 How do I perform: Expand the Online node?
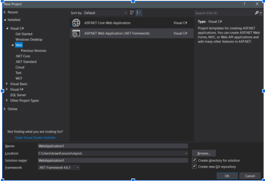(x=5, y=109)
